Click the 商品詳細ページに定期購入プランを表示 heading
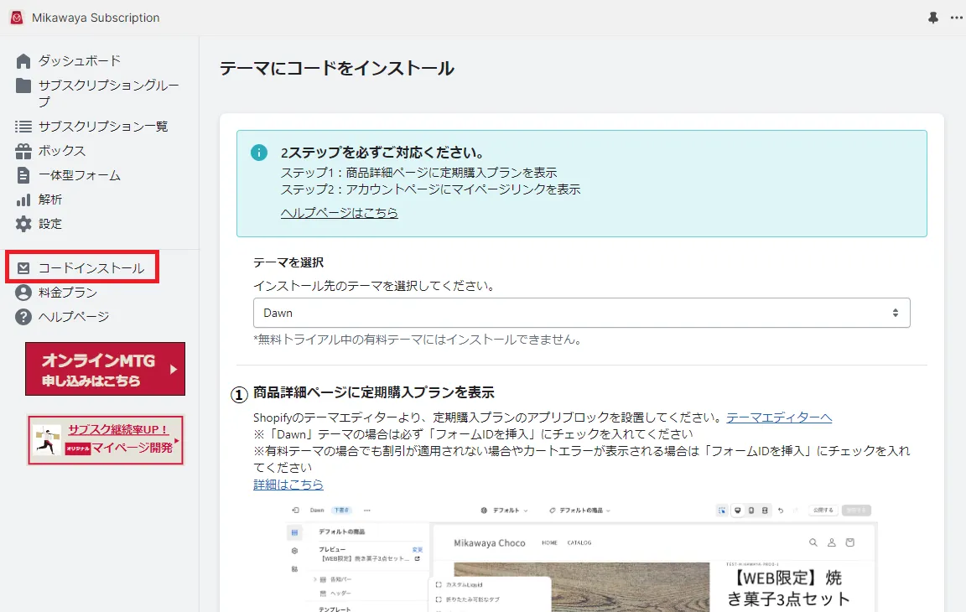This screenshot has width=966, height=612. click(x=373, y=393)
